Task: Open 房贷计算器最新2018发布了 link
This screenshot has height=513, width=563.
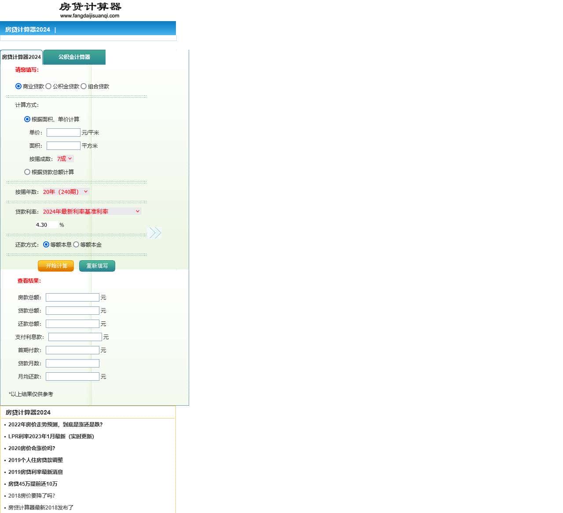Action: pyautogui.click(x=41, y=508)
